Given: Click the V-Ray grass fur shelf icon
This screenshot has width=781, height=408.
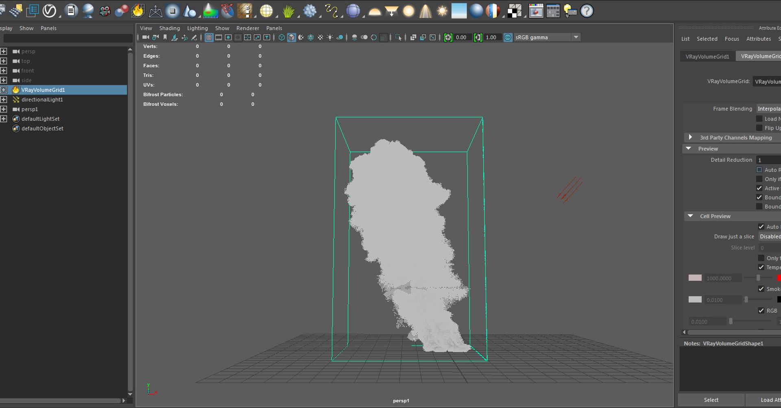Looking at the screenshot, I should pyautogui.click(x=288, y=11).
